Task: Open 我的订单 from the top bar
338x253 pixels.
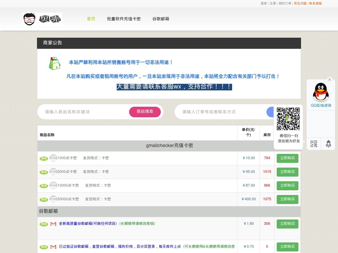Action: click(x=285, y=3)
